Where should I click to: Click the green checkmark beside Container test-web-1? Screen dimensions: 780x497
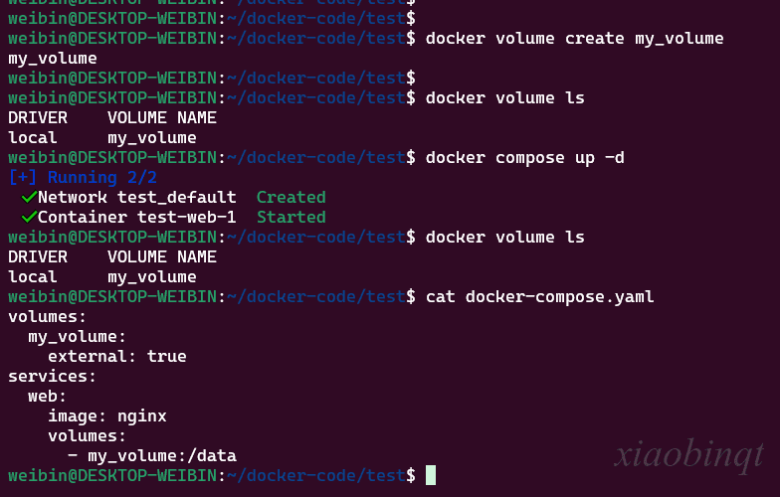28,218
